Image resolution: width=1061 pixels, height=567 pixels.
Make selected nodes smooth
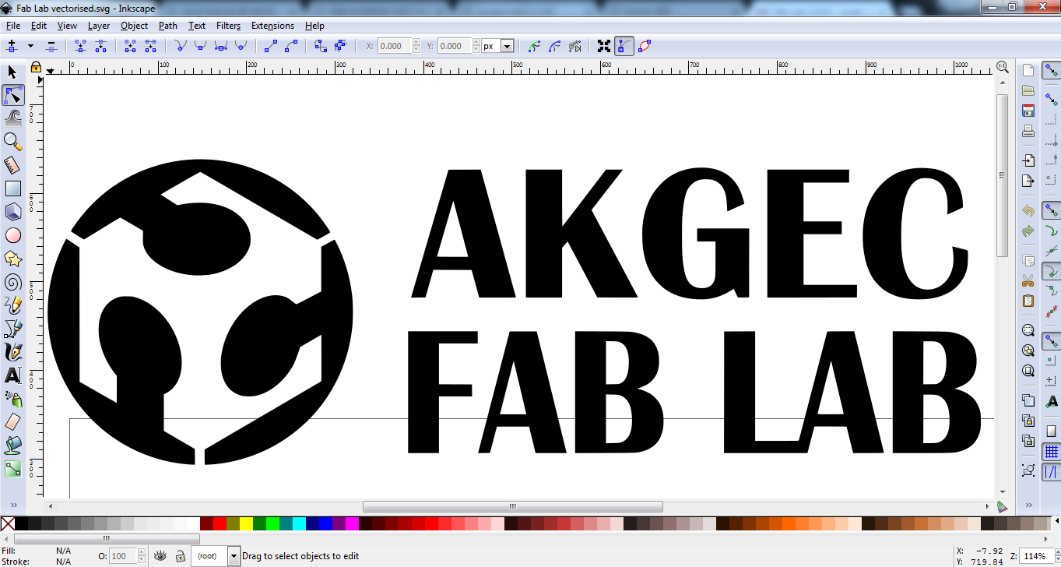pyautogui.click(x=200, y=46)
